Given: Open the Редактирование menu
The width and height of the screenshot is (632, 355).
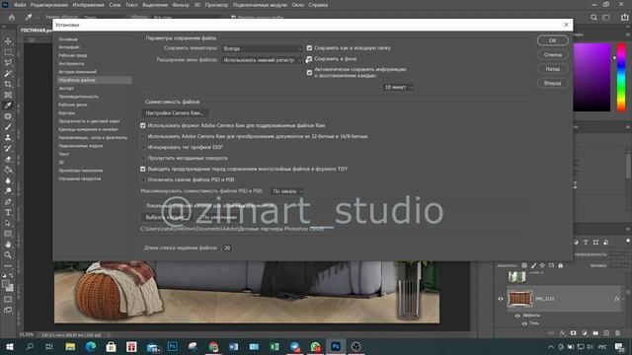Looking at the screenshot, I should click(x=49, y=5).
